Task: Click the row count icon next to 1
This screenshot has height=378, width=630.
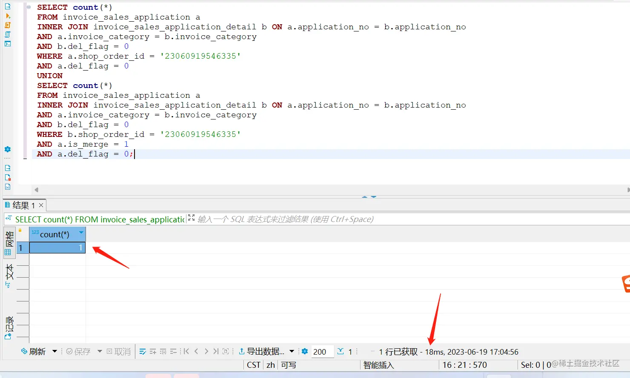Action: click(341, 351)
